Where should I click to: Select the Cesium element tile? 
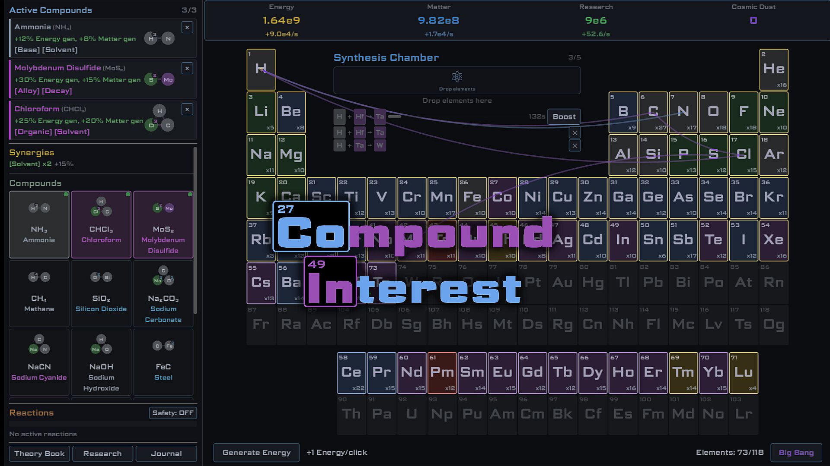tap(261, 283)
